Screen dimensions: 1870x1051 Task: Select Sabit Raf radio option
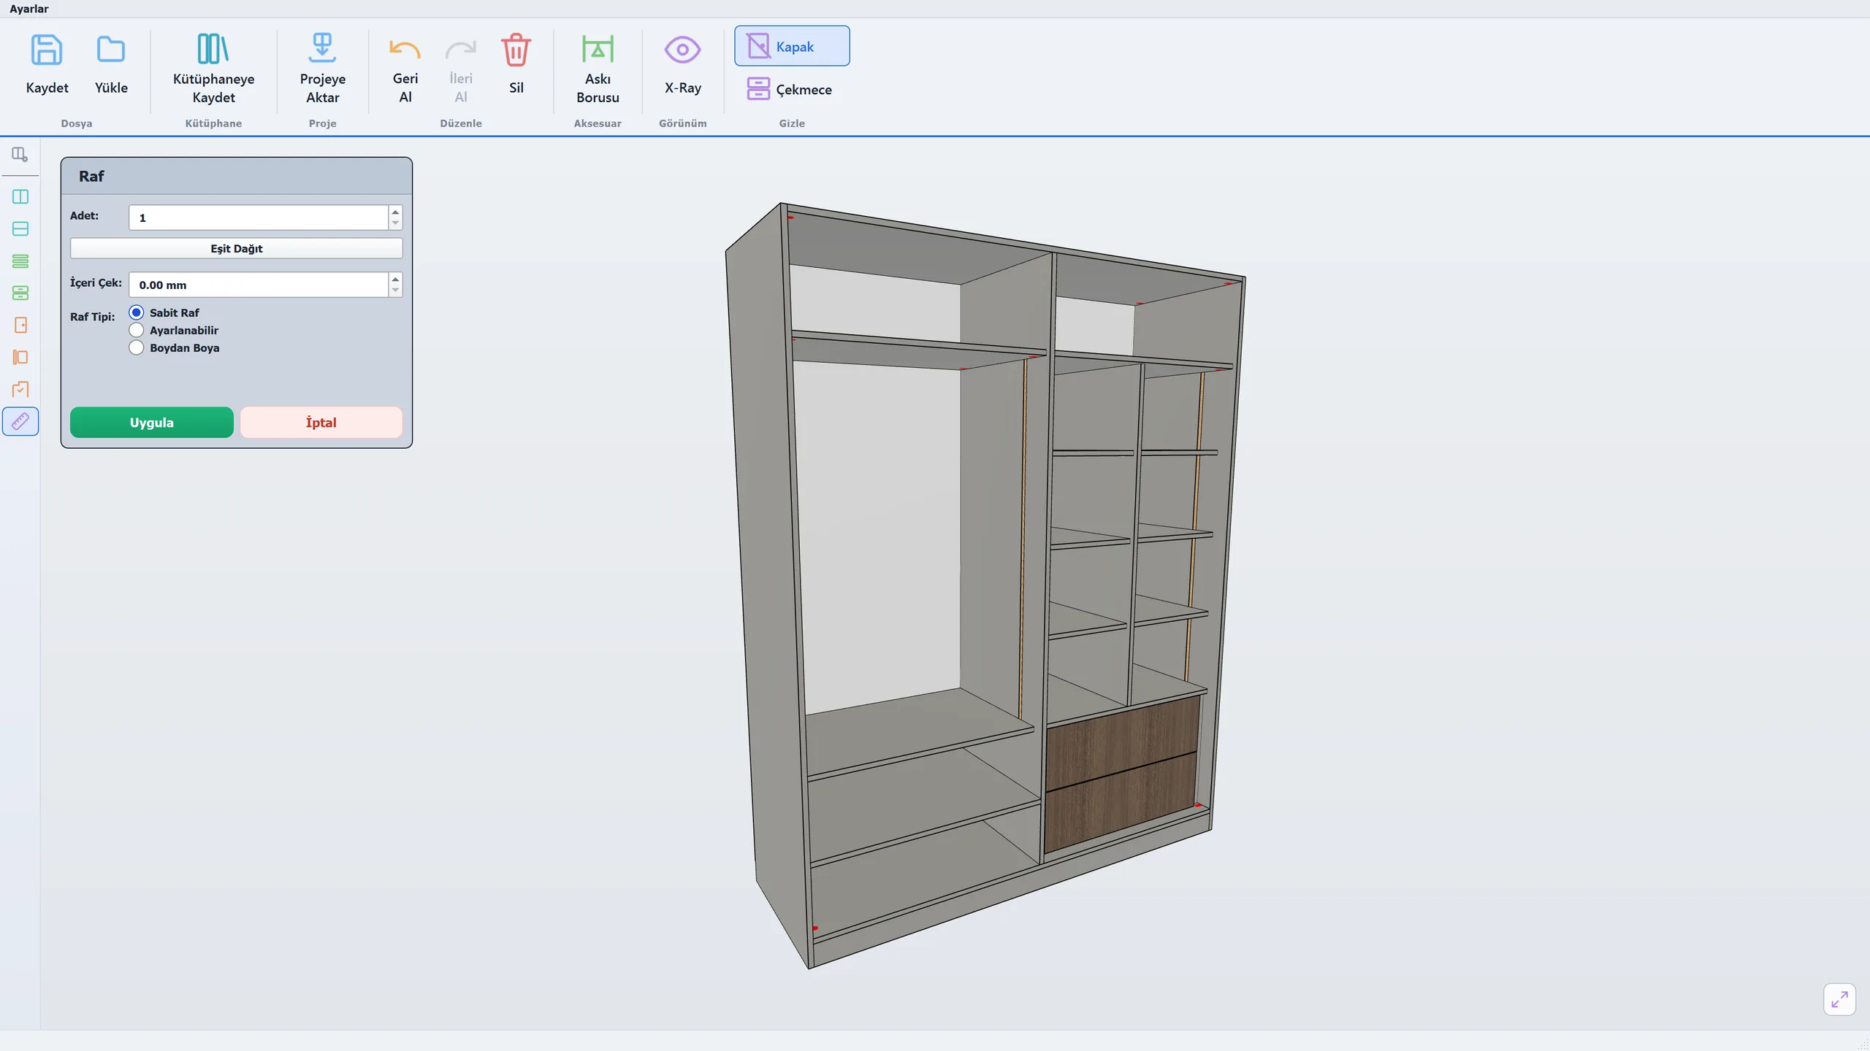136,312
